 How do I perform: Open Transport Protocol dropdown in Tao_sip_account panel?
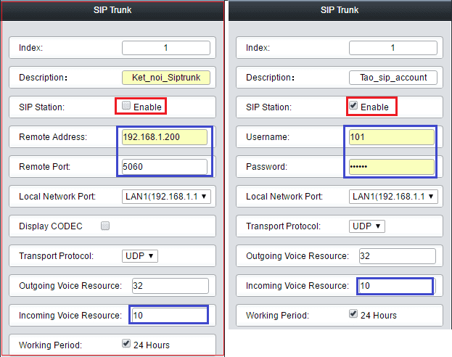coord(367,226)
